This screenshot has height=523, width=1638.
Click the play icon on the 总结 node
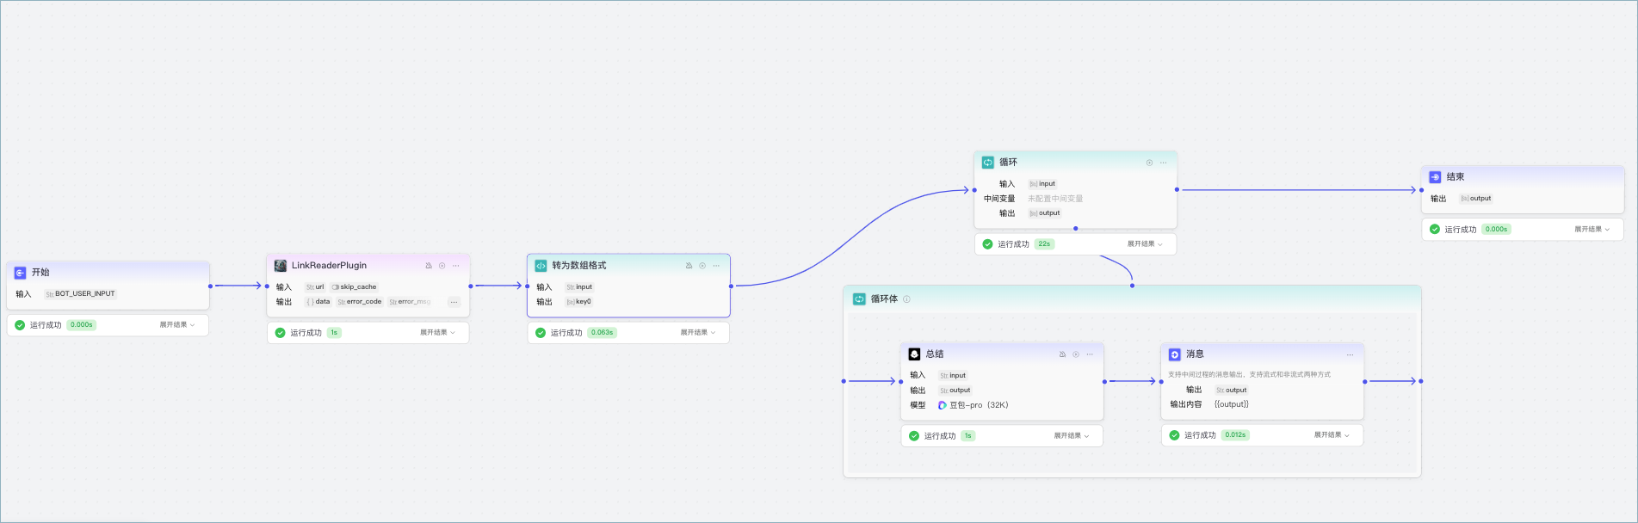point(1076,354)
